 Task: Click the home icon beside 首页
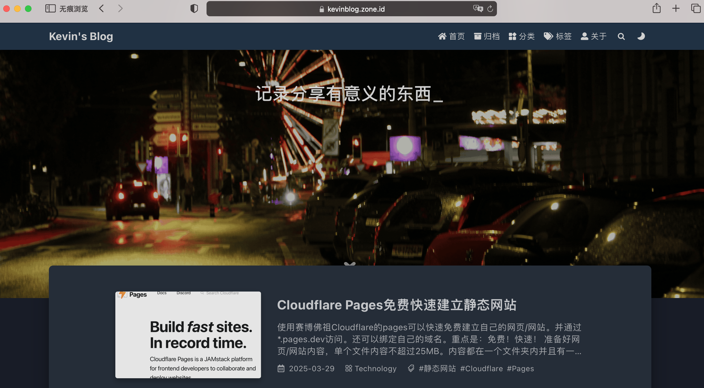tap(443, 36)
